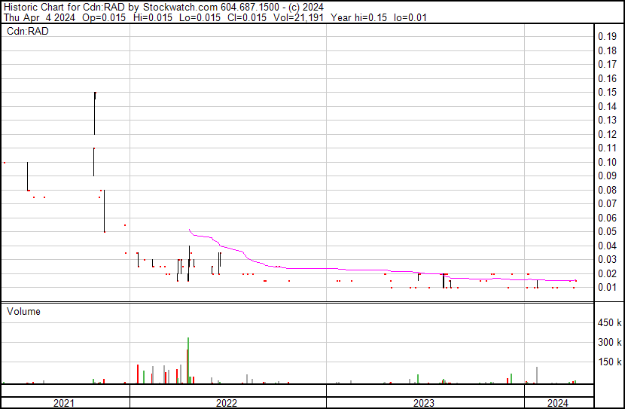Select the 'Hi=0.015' high value
Viewport: 625px width, 409px height.
click(151, 17)
